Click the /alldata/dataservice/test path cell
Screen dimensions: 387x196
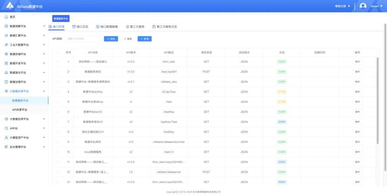tap(169, 142)
